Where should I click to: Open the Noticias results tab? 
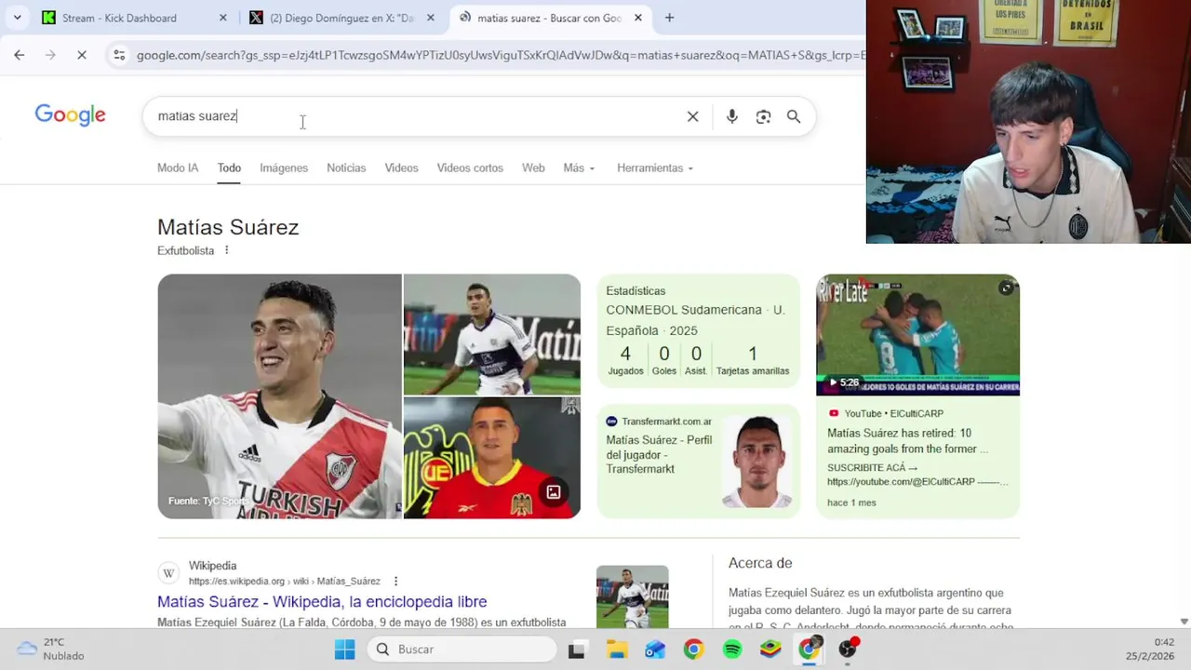click(x=346, y=167)
